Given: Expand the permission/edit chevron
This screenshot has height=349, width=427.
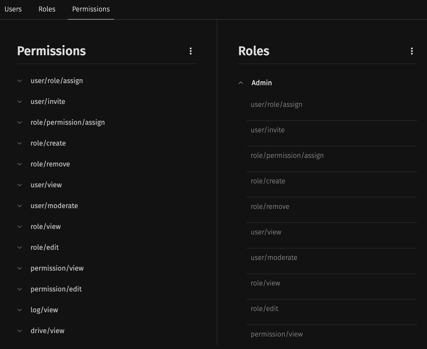Looking at the screenshot, I should (20, 289).
